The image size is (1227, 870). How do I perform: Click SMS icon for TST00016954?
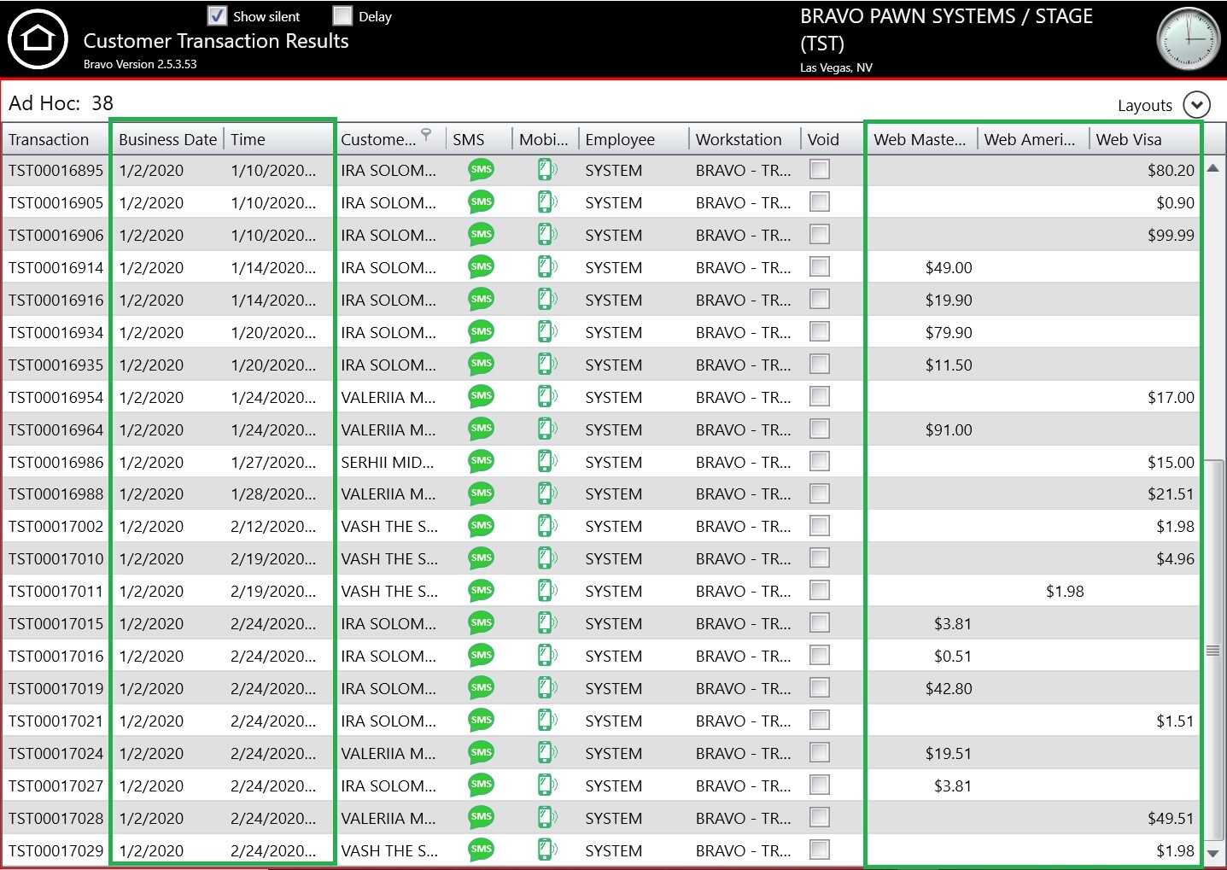(482, 397)
